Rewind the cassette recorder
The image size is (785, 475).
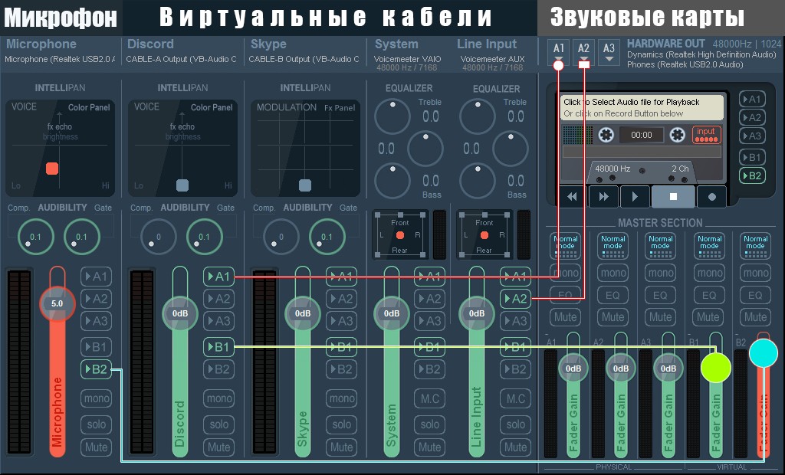(x=572, y=197)
